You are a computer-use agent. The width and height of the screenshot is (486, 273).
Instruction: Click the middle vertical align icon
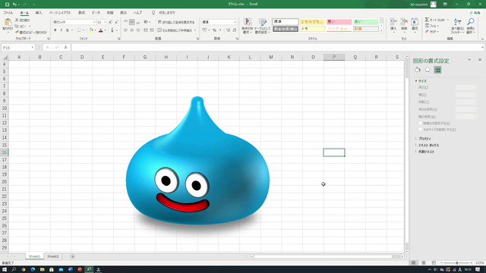click(x=131, y=22)
